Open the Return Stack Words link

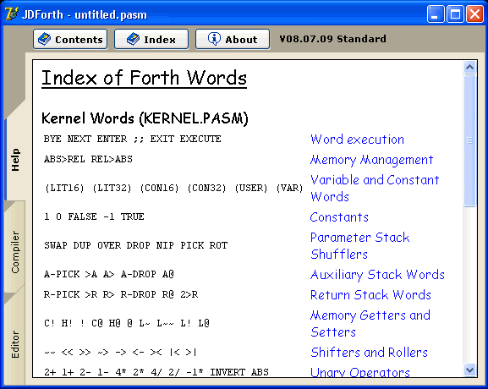pyautogui.click(x=370, y=295)
